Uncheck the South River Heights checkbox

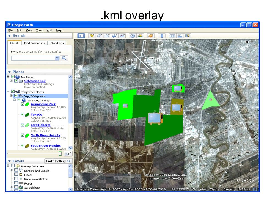point(22,145)
